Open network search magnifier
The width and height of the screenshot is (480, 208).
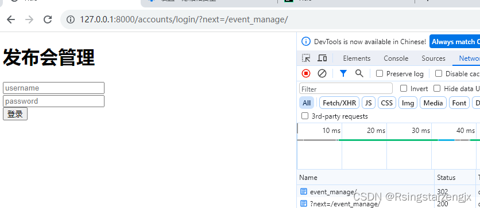click(x=359, y=73)
